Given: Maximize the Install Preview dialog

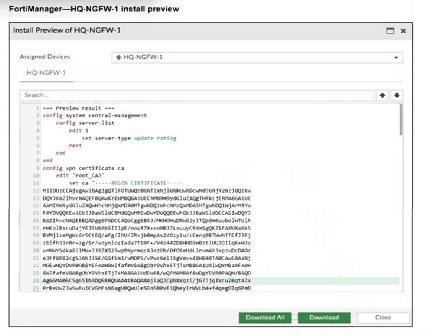Looking at the screenshot, I should (x=390, y=31).
